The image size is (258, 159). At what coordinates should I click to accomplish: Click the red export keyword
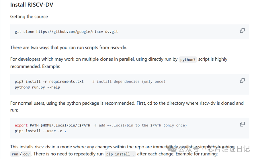(21, 125)
